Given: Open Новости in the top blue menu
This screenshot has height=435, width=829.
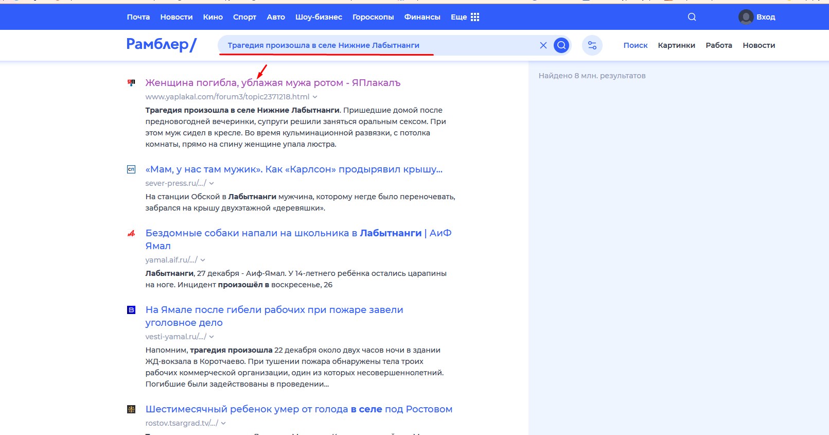Looking at the screenshot, I should point(177,17).
